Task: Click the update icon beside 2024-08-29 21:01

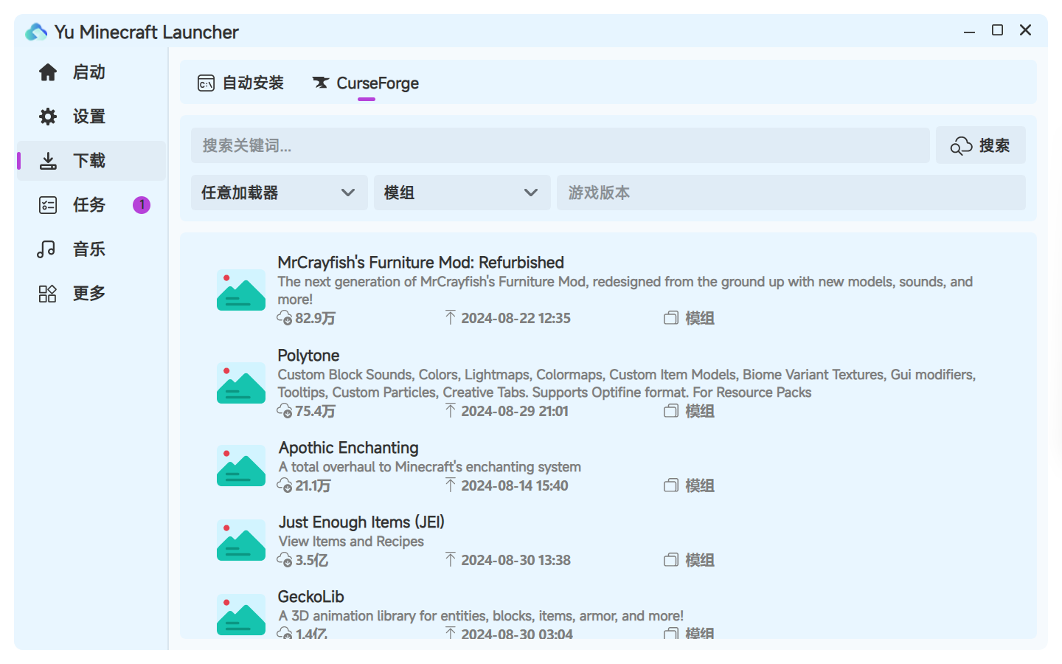Action: coord(451,410)
